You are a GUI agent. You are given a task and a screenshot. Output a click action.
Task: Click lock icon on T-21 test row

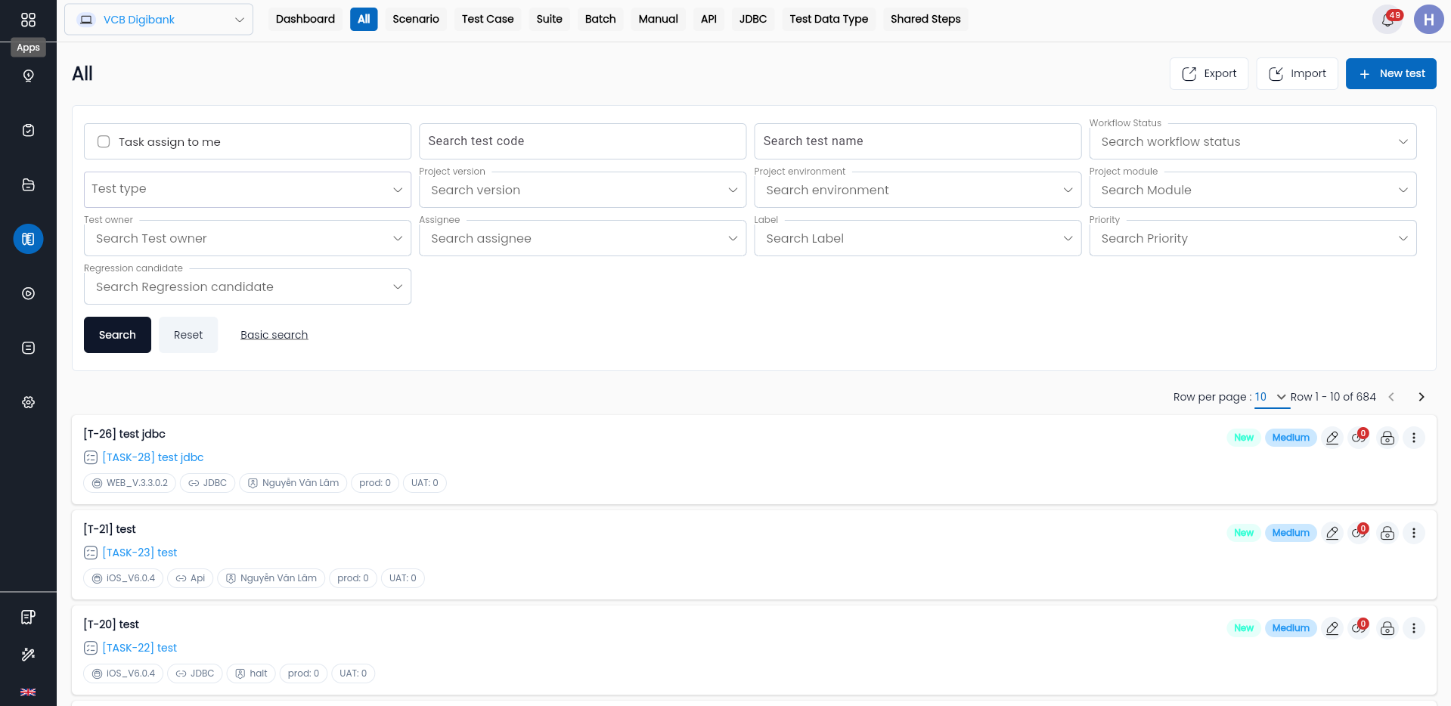[x=1387, y=533]
